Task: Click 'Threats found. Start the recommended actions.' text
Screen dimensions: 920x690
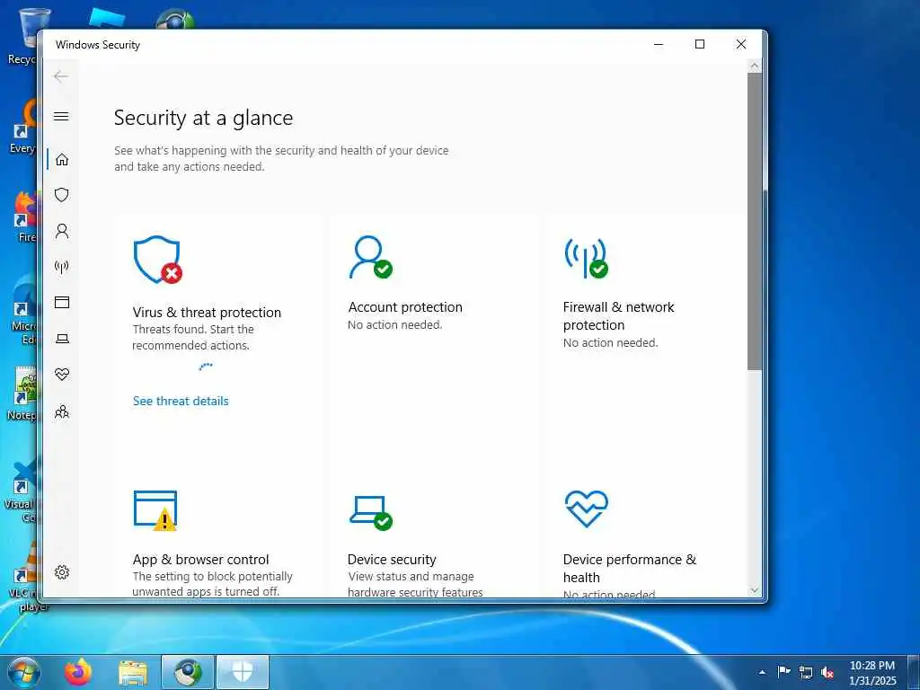Action: click(x=193, y=338)
